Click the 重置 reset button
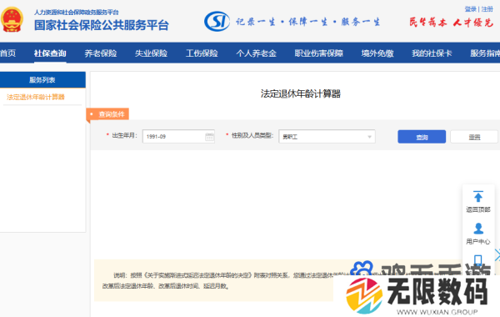Screen dimensions: 500x317 474,137
